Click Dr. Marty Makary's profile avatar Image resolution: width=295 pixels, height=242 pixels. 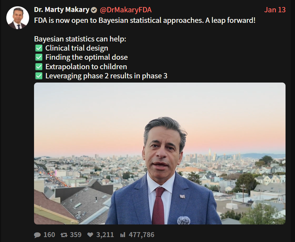18,18
